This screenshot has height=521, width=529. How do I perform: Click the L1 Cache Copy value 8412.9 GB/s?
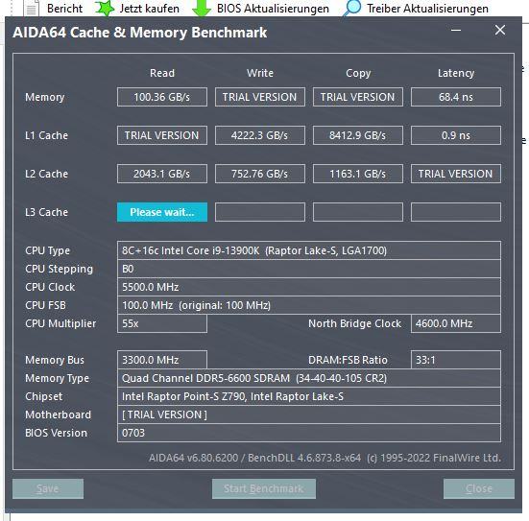[358, 135]
